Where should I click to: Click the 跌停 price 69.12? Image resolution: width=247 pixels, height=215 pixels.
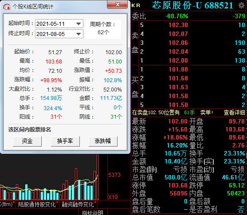(237, 185)
